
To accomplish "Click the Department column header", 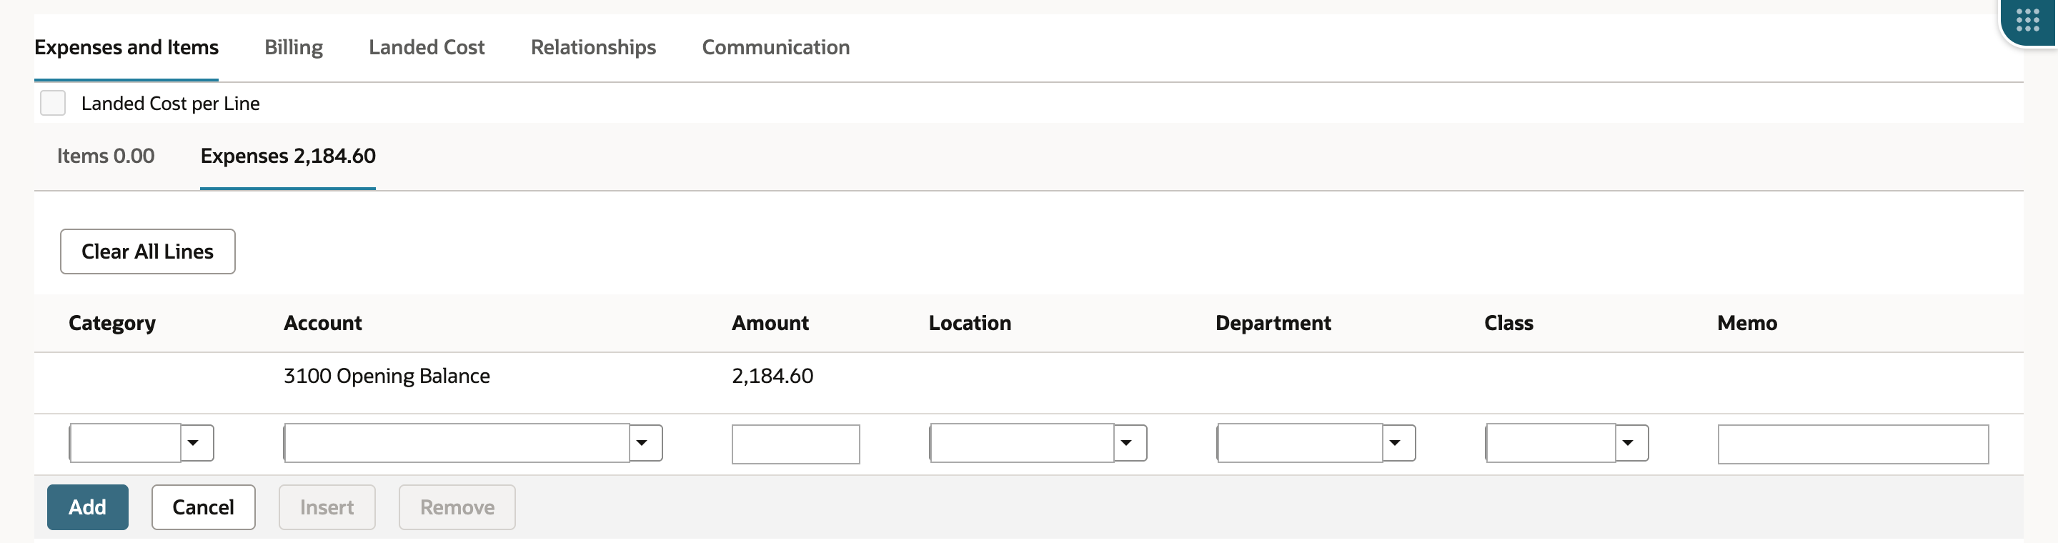I will coord(1273,324).
